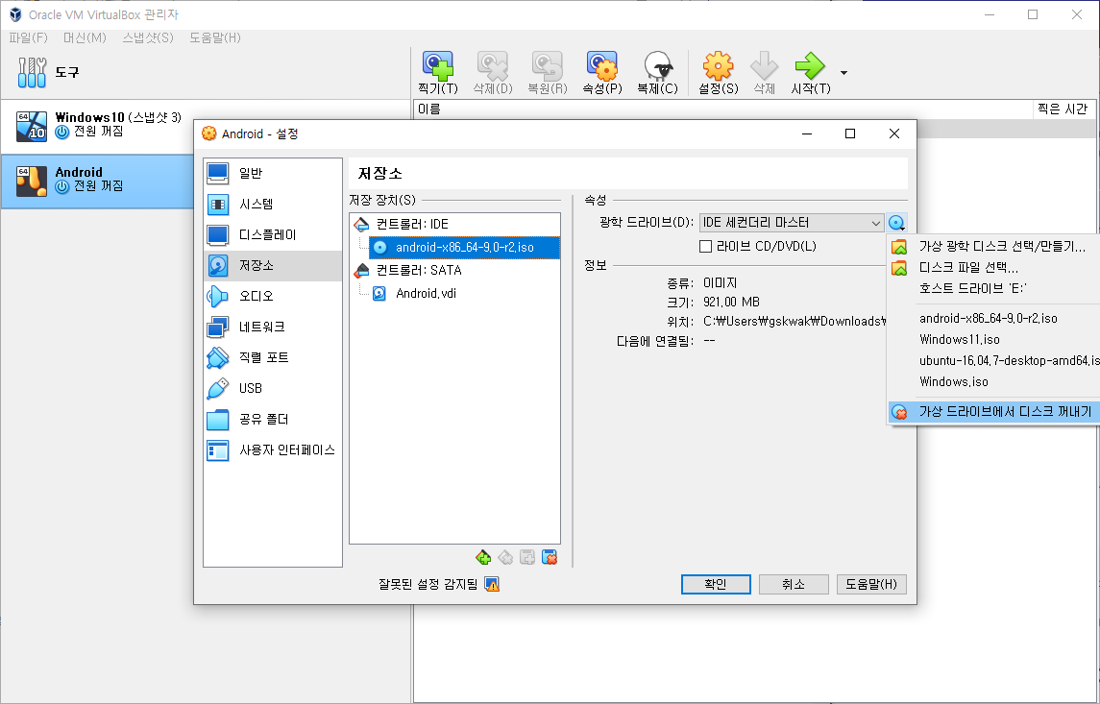Open the 일반 (General) settings category
Viewport: 1100px width, 704px height.
pos(272,173)
